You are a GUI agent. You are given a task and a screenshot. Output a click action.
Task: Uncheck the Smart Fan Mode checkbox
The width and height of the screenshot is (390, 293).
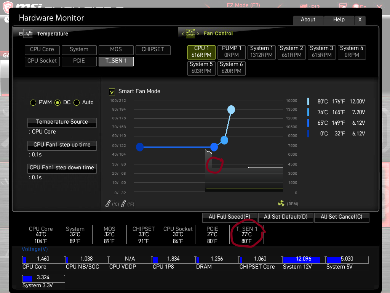click(112, 92)
